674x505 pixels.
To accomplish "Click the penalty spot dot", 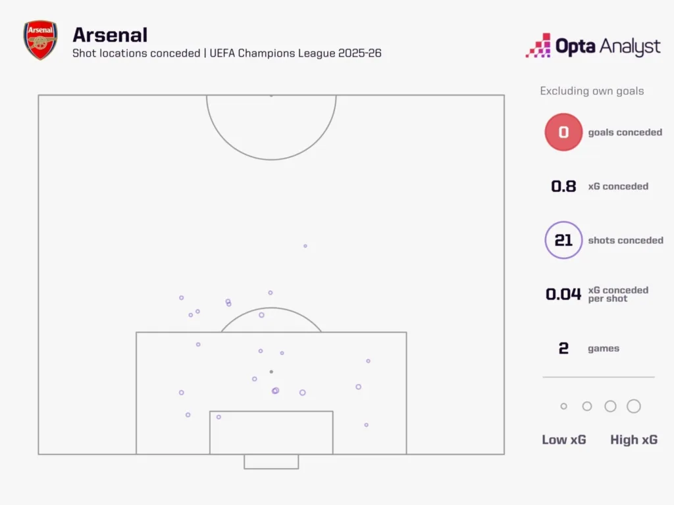I will pos(271,372).
